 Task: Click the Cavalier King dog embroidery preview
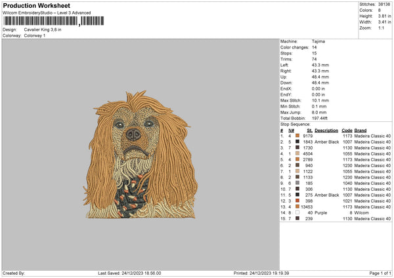[x=140, y=155]
